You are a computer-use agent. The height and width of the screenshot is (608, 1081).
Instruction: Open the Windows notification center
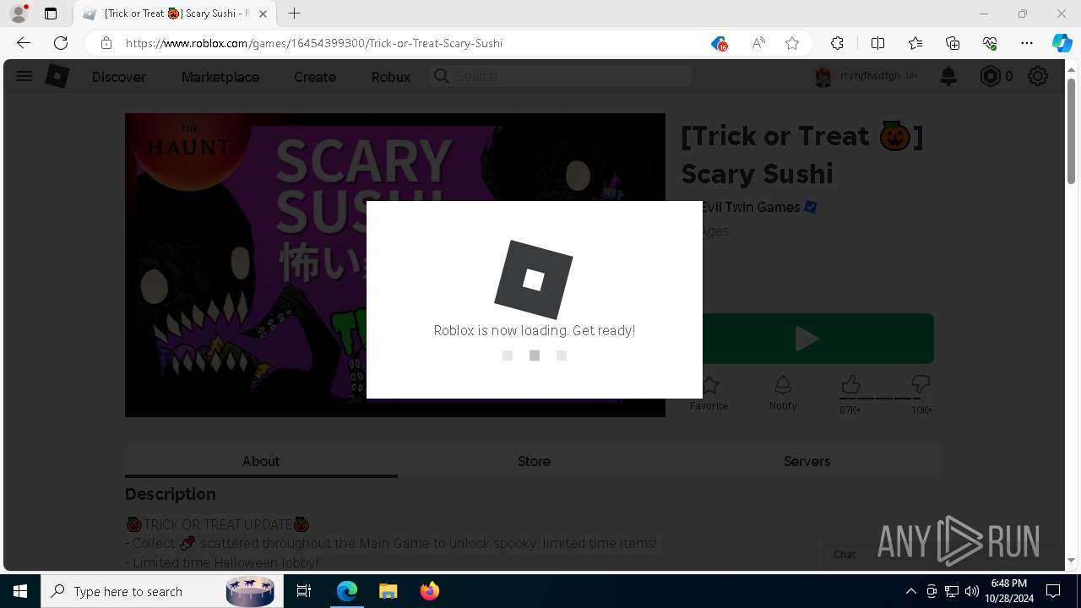point(1053,591)
